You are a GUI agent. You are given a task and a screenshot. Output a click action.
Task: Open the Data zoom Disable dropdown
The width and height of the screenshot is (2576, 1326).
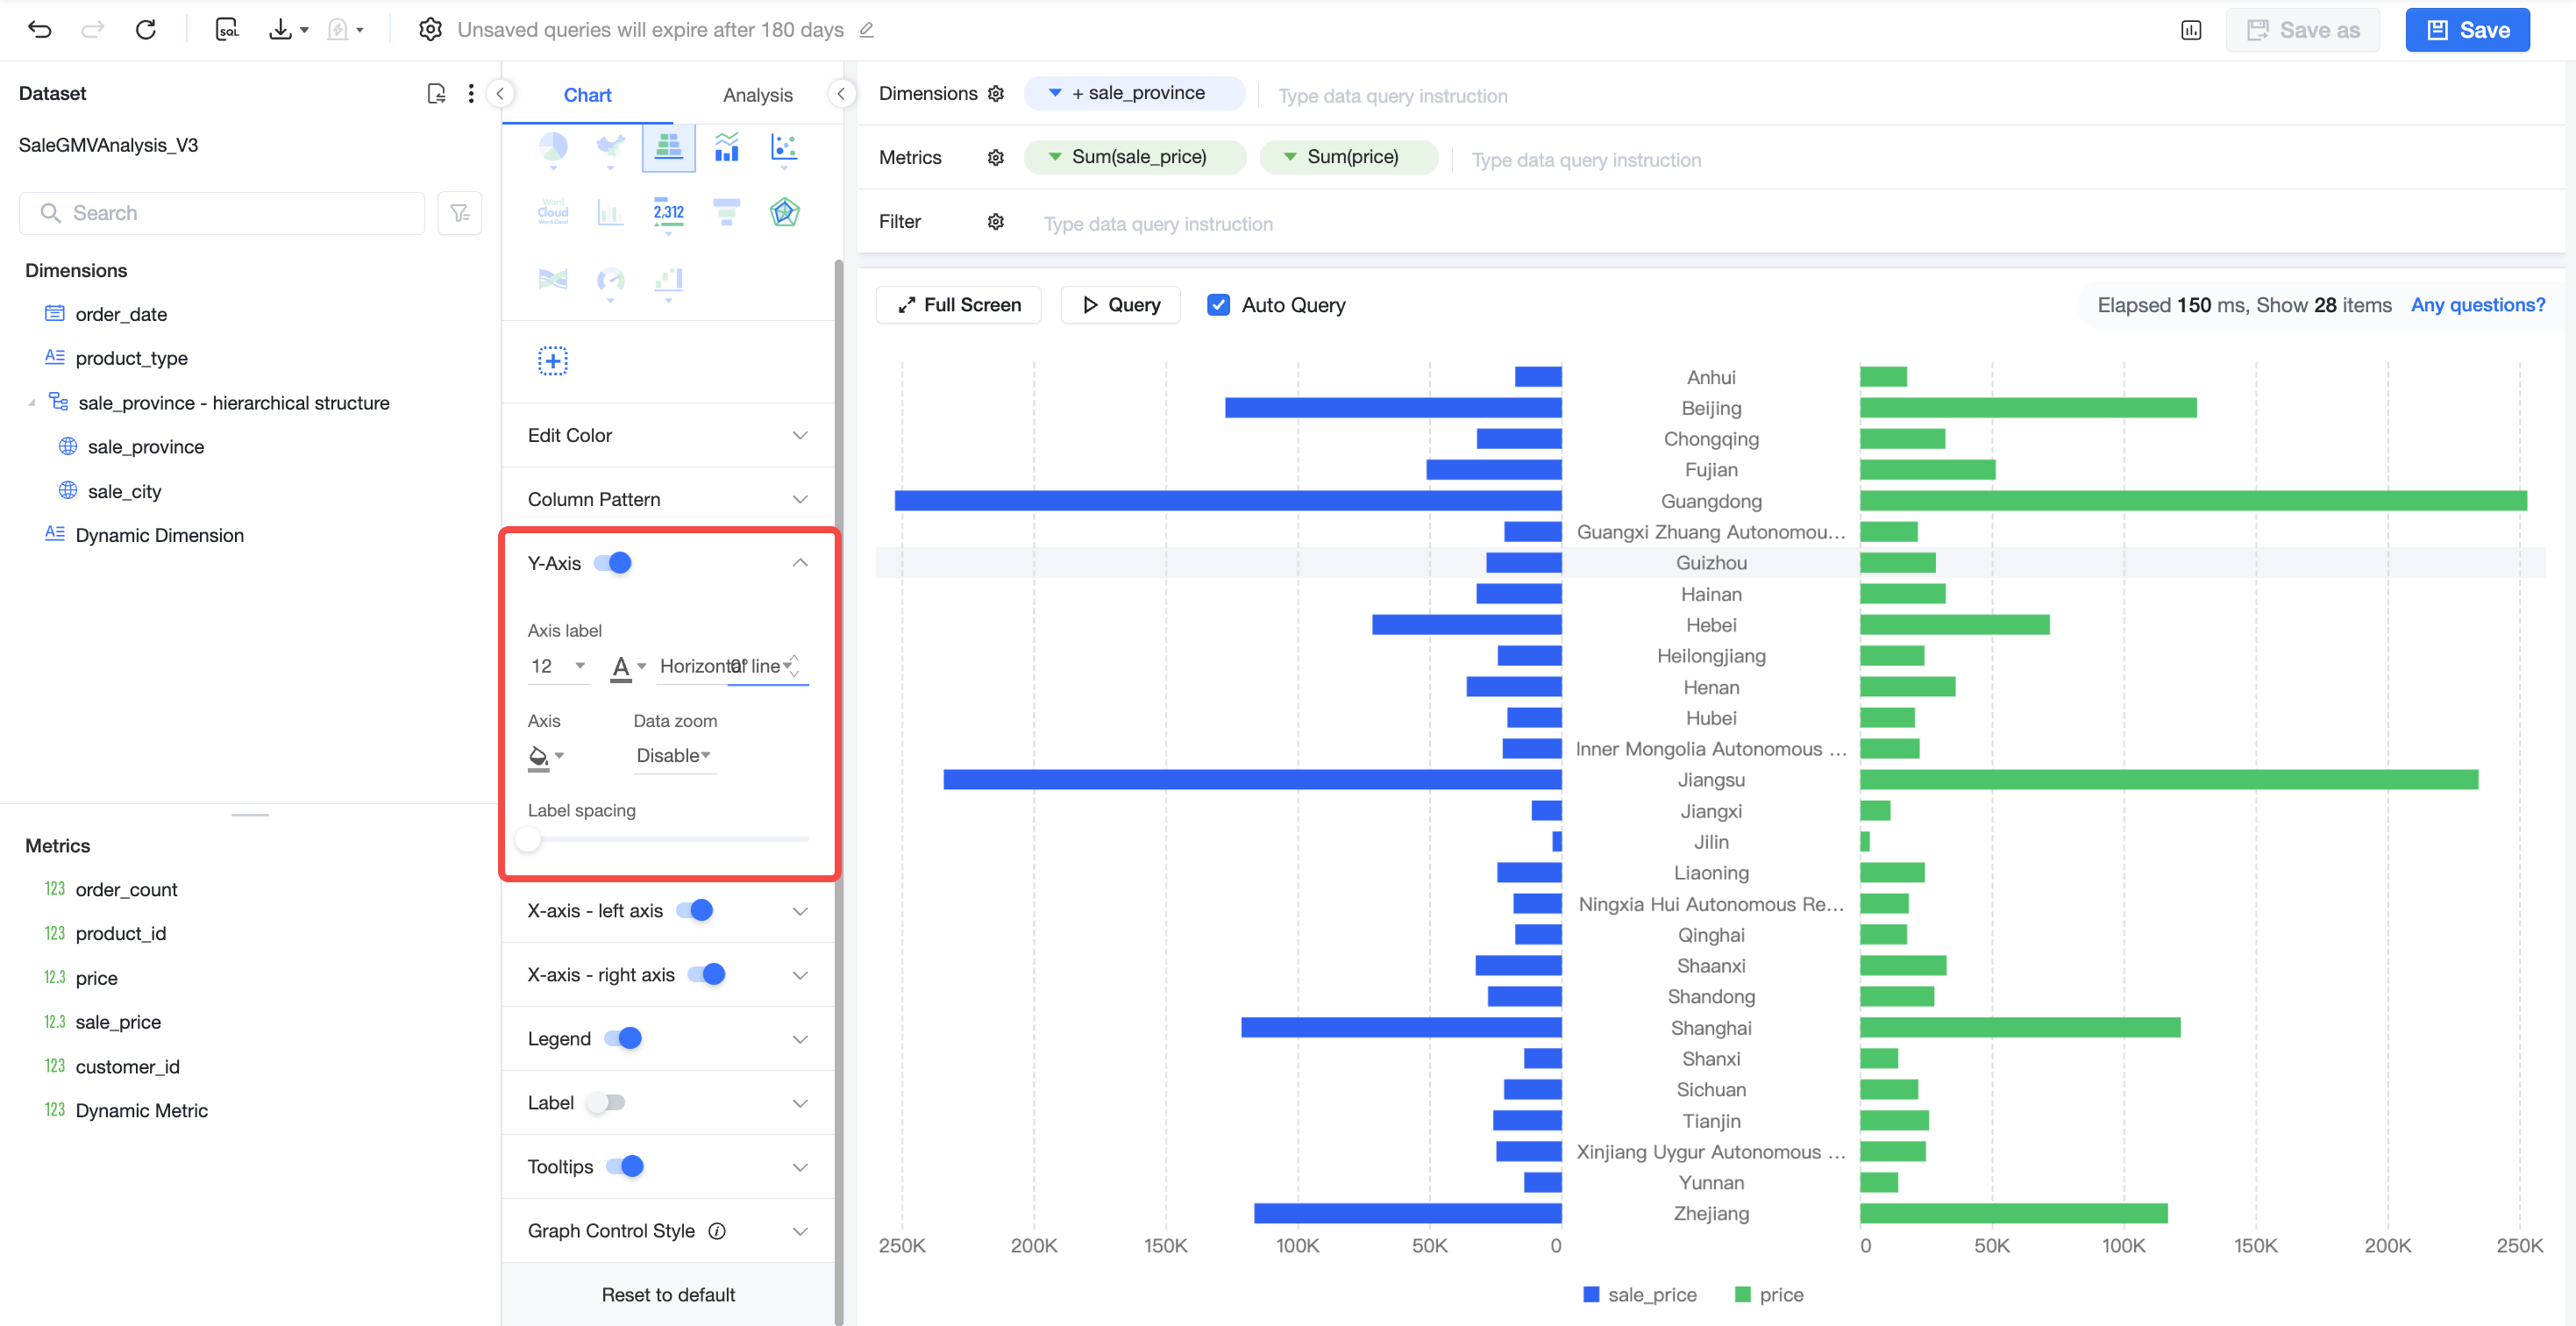673,755
